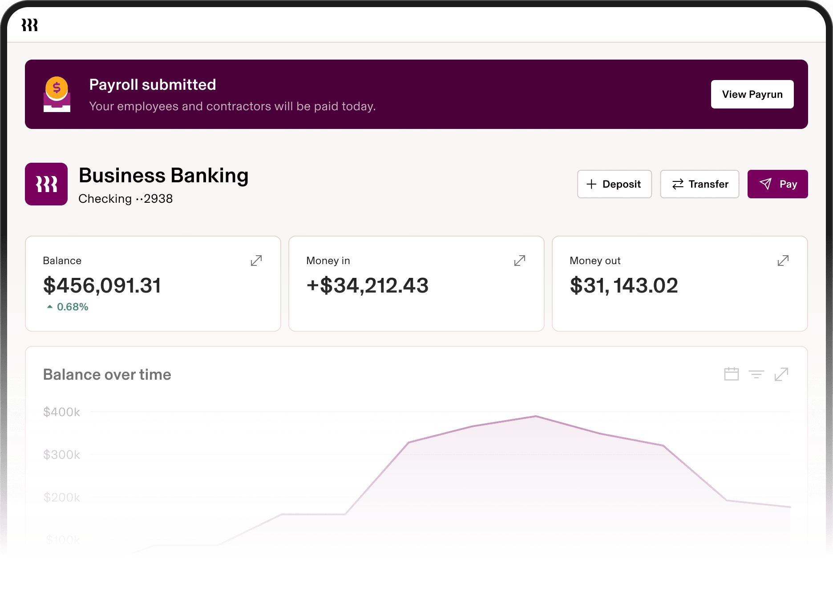Viewport: 833px width, 594px height.
Task: Click the $31,143.02 money out amount
Action: (624, 285)
